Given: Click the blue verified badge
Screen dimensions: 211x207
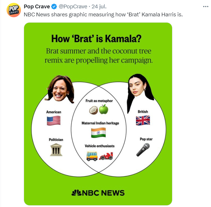Looking at the screenshot, I should [54, 7].
